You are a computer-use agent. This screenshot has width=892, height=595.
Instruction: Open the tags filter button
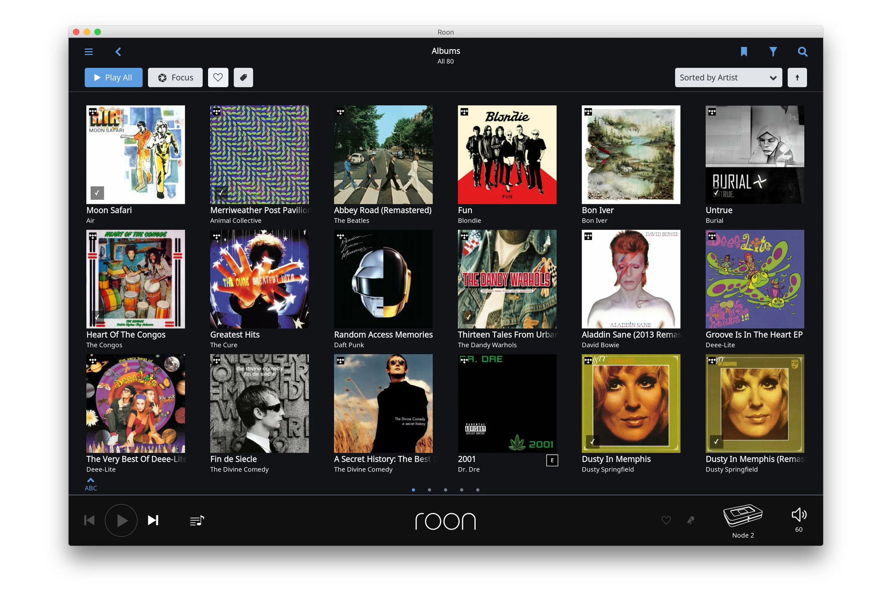(243, 77)
